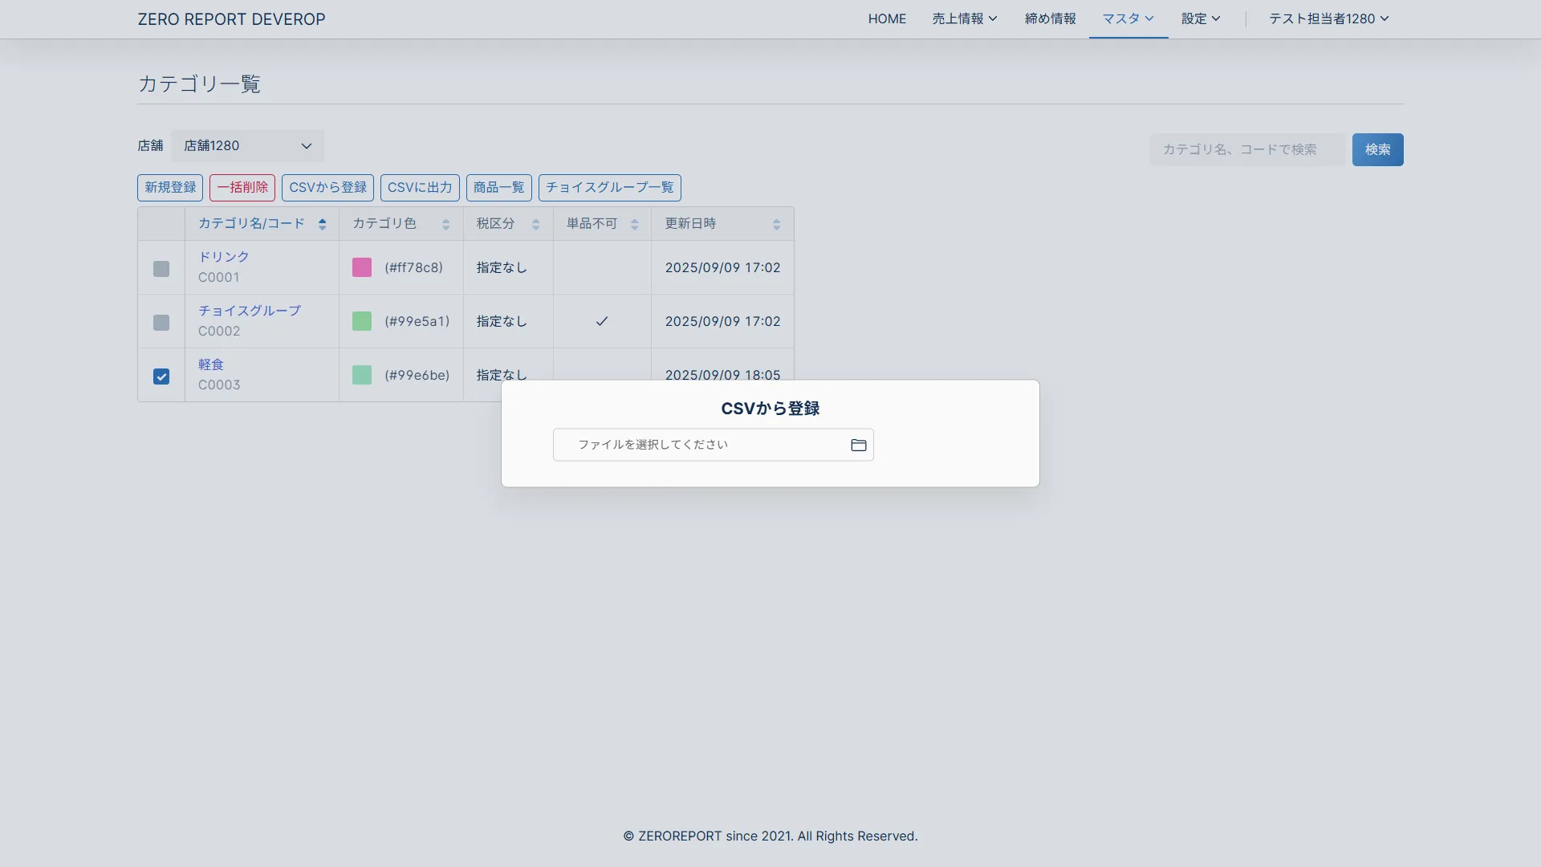This screenshot has height=867, width=1541.
Task: Go to HOME in navigation bar
Action: tap(887, 18)
